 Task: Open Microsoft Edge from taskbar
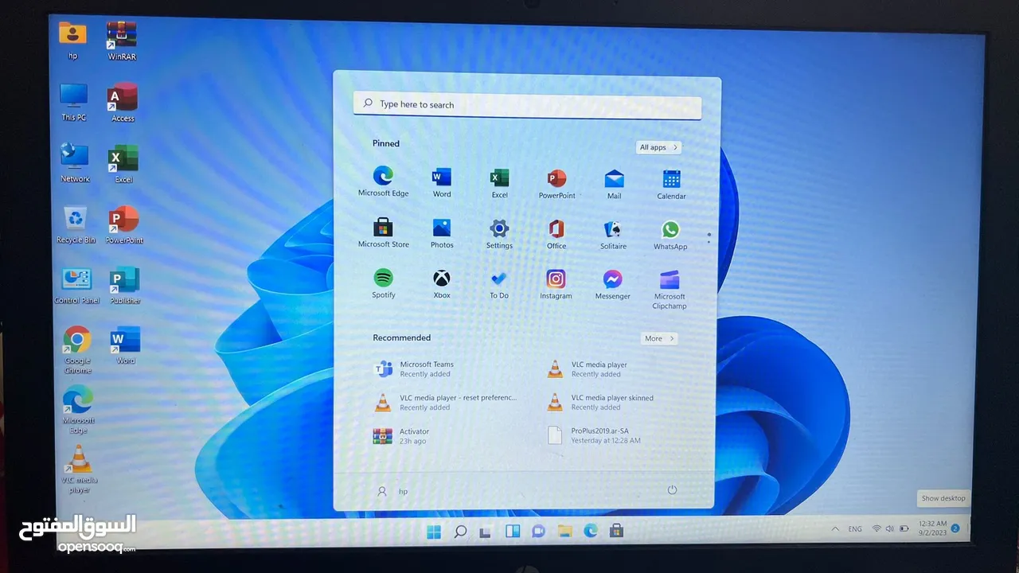click(x=590, y=530)
